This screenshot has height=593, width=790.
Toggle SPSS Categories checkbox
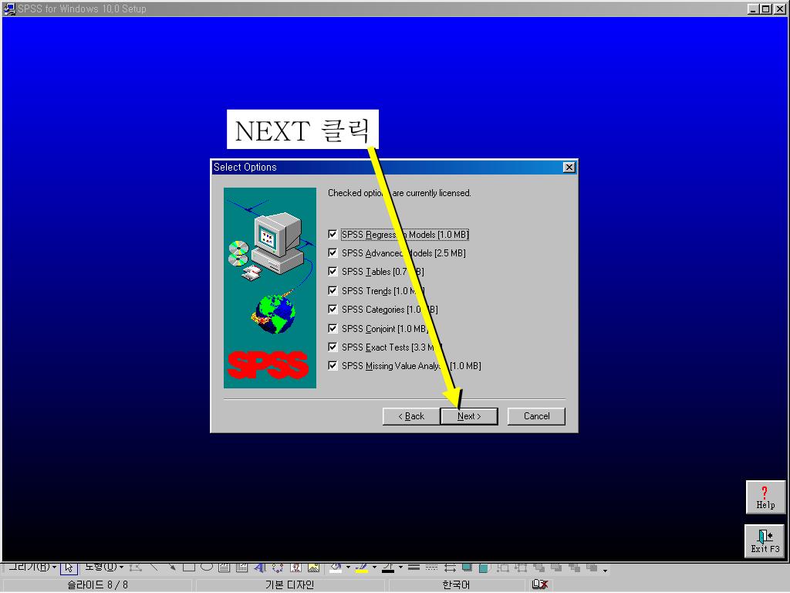coord(333,310)
